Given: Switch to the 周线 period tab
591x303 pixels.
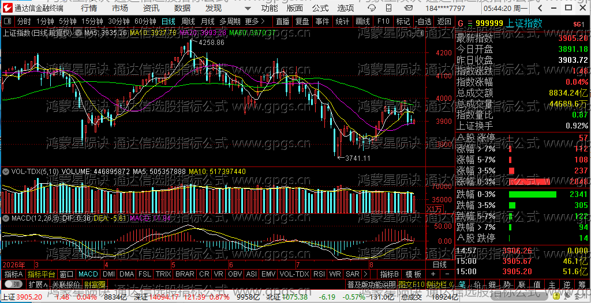Looking at the screenshot, I should [x=188, y=21].
